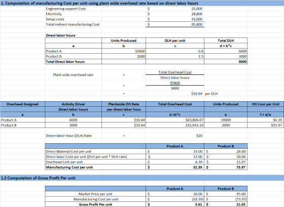
Task: Click the $10.64 computed rate cell
Action: tap(197, 94)
